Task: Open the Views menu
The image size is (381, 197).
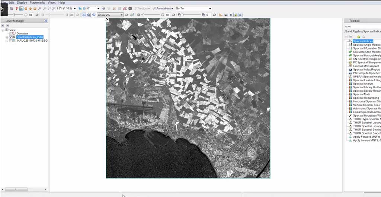Action: 51,3
